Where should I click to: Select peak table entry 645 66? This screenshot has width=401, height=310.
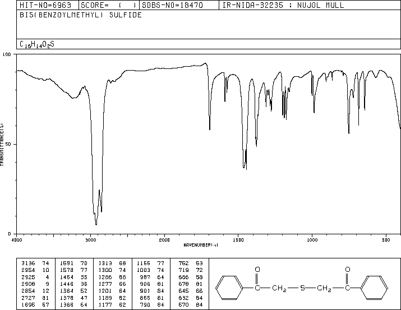coord(191,291)
